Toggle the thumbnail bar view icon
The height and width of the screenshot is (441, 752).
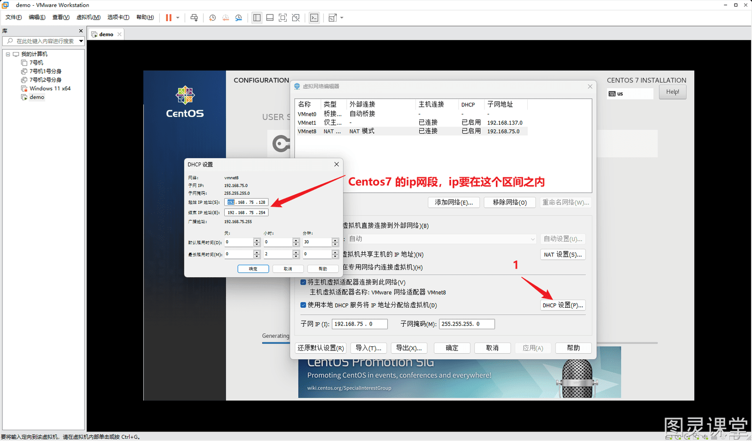coord(270,18)
